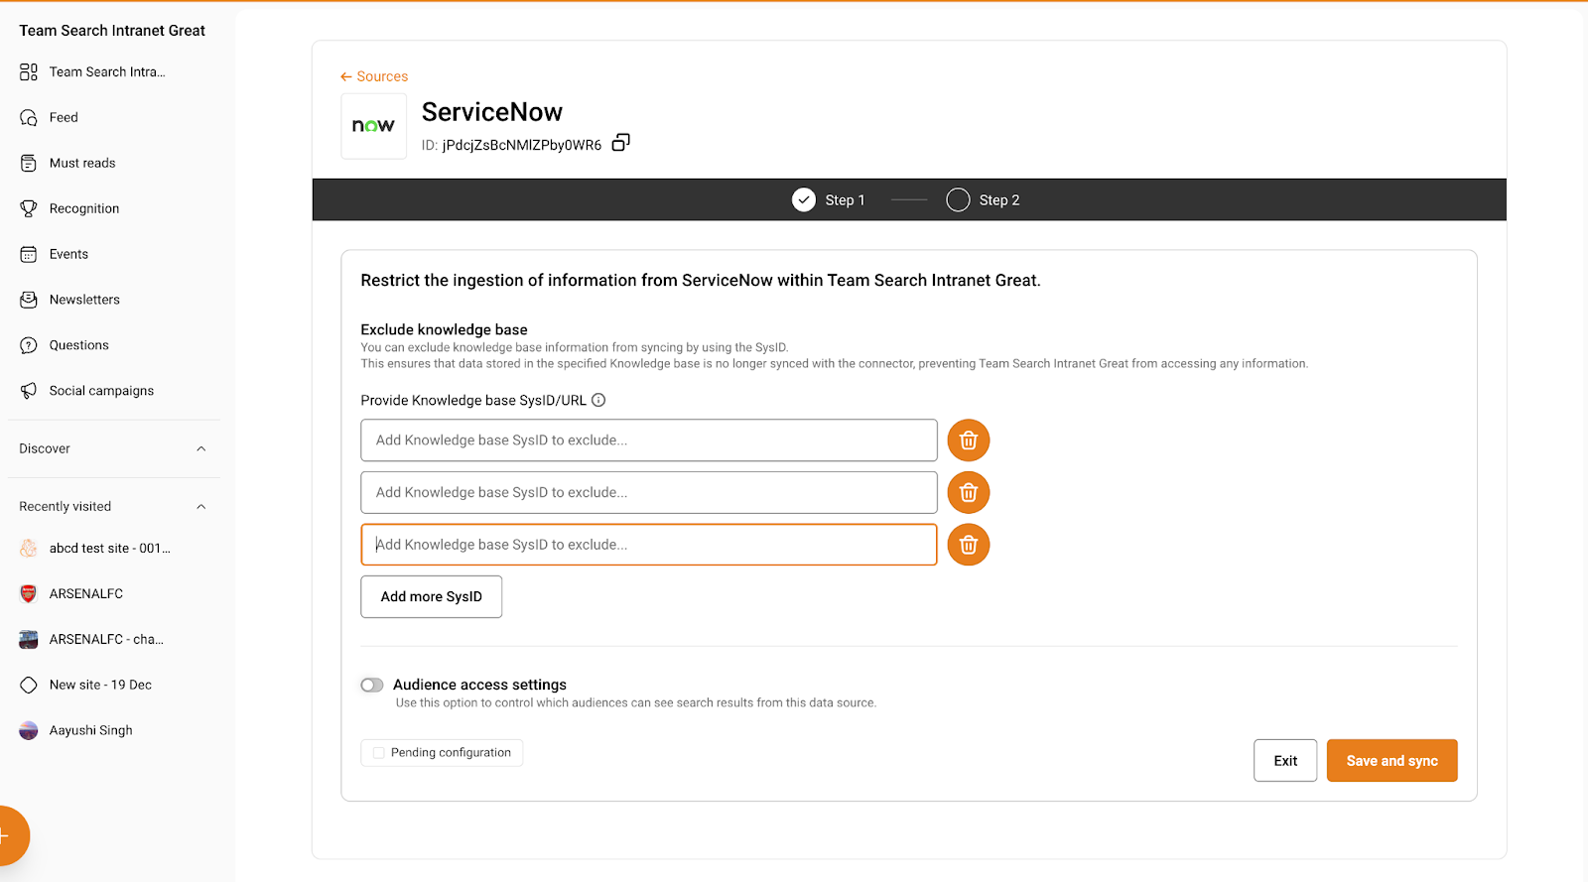This screenshot has height=882, width=1588.
Task: Click the Add more SysID button
Action: pos(431,597)
